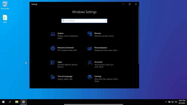
Task: Open the Time & Language icon
Action: click(53, 77)
